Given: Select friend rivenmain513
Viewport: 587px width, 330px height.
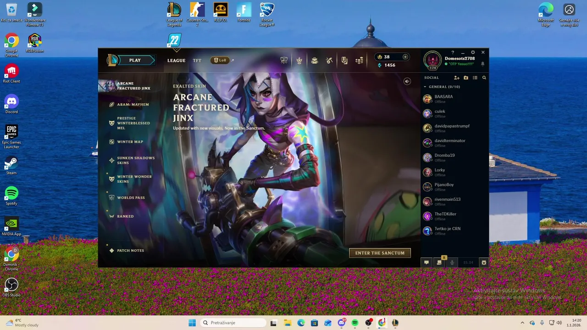Looking at the screenshot, I should [x=454, y=201].
